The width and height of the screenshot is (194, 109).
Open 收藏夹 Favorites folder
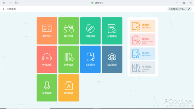[143, 26]
